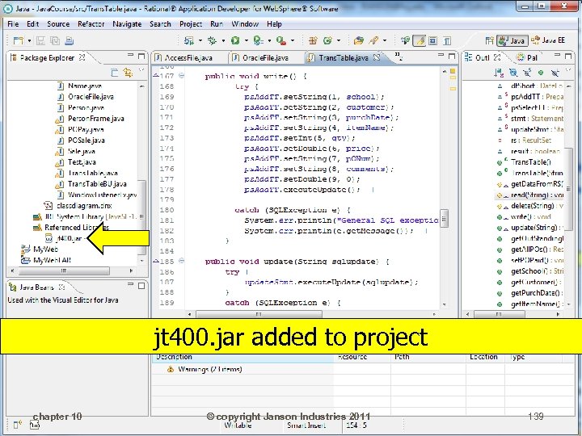Click Package Explorer horizontal scrollbar
The height and width of the screenshot is (436, 582).
(x=64, y=270)
